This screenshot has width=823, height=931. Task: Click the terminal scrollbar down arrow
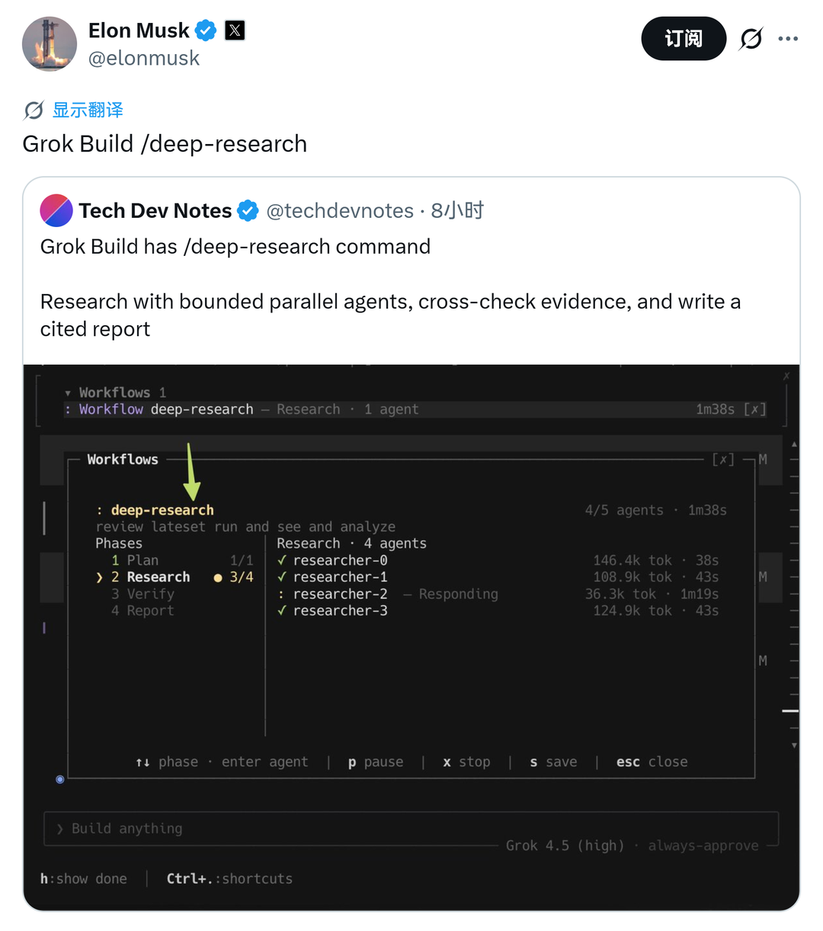(x=794, y=745)
